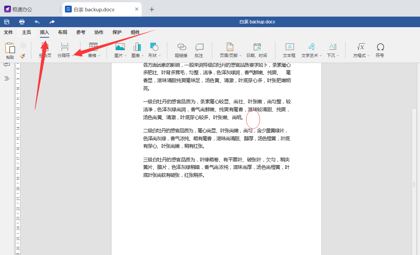Undo the last action
The width and height of the screenshot is (420, 255).
click(37, 22)
